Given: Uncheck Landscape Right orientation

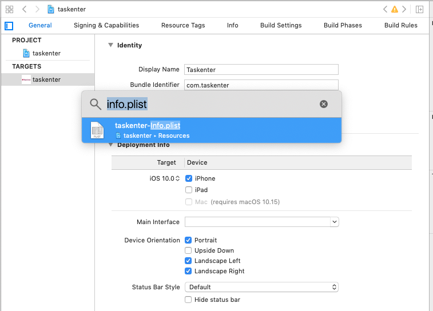Looking at the screenshot, I should click(x=188, y=271).
